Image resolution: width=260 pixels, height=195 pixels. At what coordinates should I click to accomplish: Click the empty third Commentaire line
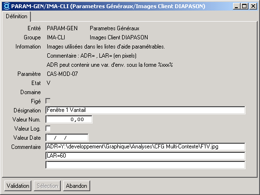[x=145, y=165]
